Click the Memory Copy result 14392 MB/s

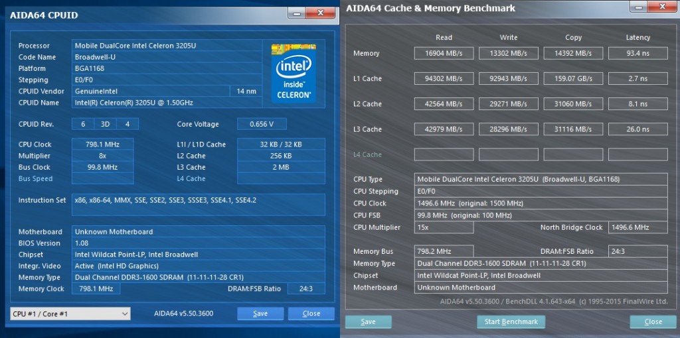pyautogui.click(x=573, y=53)
